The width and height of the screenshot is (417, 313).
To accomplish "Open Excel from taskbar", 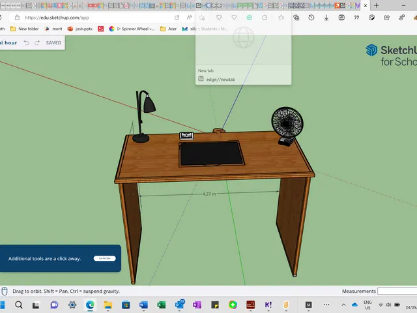I will [x=161, y=305].
